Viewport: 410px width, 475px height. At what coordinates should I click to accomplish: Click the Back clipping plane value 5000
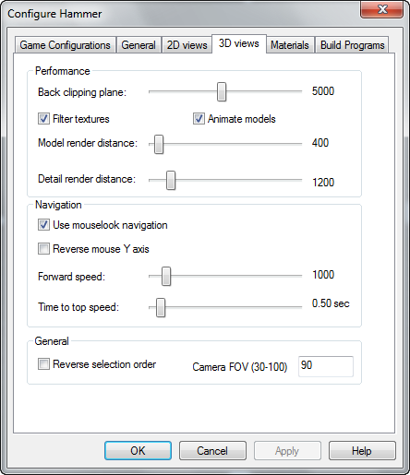(323, 91)
